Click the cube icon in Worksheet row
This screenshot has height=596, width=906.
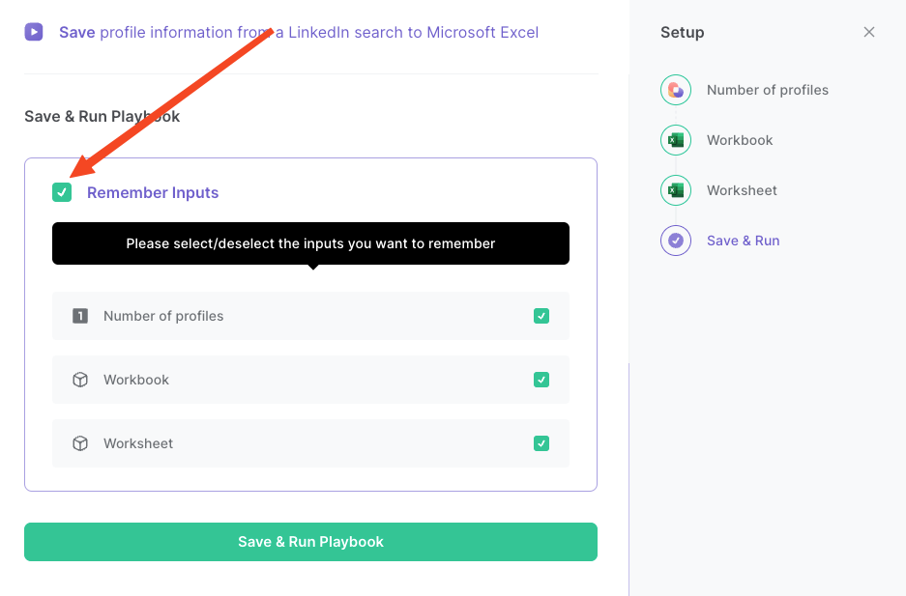80,443
